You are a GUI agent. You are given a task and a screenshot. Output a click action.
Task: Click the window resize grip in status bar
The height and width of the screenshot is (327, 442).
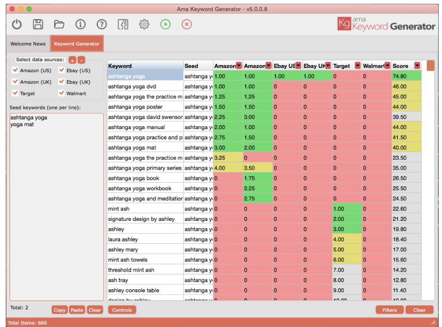433,322
